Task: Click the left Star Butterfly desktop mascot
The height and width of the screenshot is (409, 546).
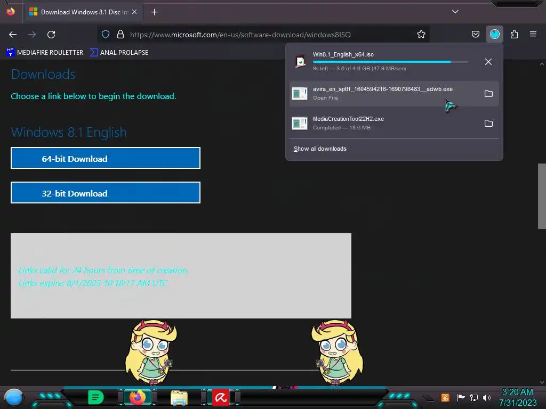Action: [151, 352]
